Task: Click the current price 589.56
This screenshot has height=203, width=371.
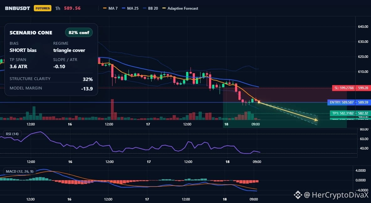Action: pyautogui.click(x=72, y=8)
